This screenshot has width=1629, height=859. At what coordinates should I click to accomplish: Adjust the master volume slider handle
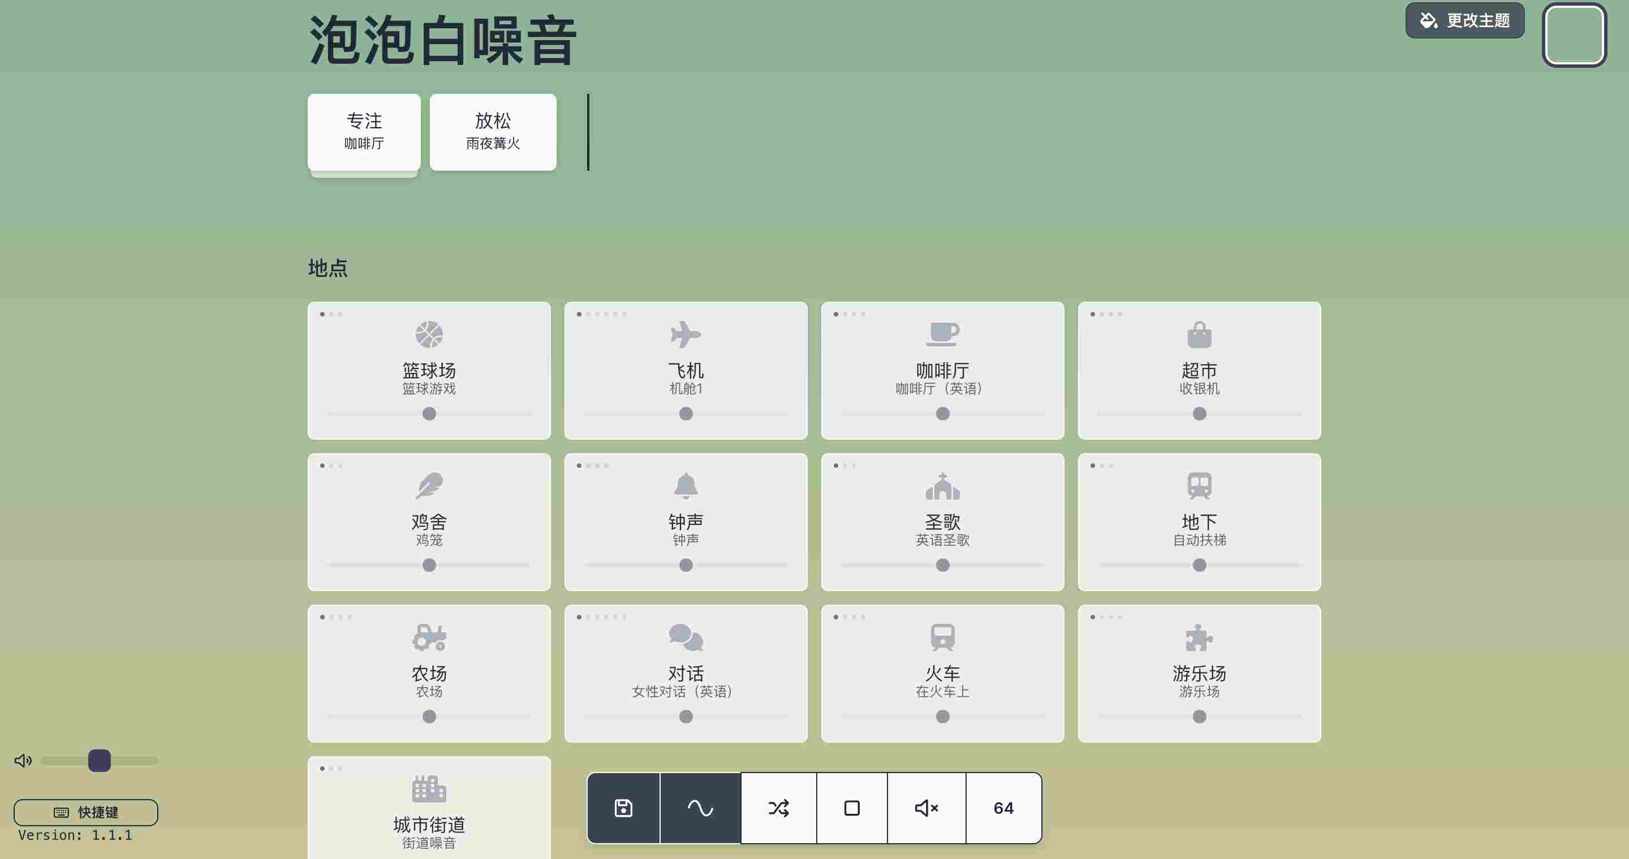click(100, 761)
